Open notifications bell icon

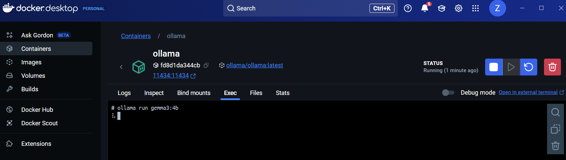pyautogui.click(x=425, y=8)
